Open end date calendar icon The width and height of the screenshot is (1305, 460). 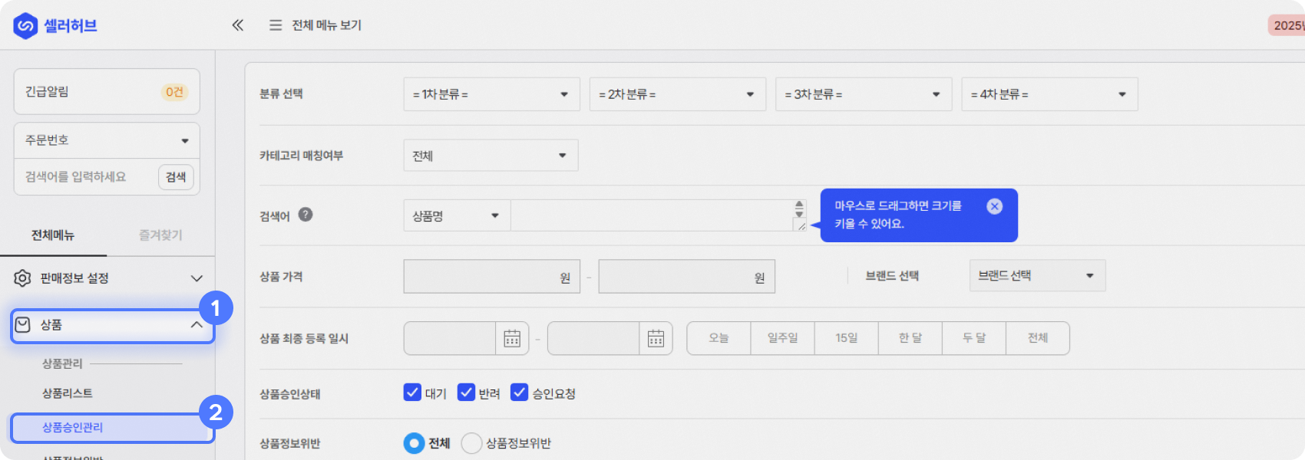(656, 338)
